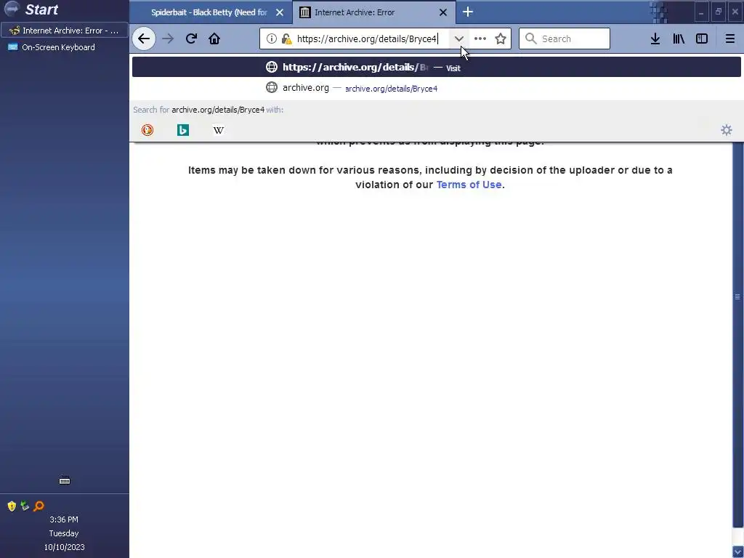Open page actions three-dot menu
This screenshot has width=744, height=558.
pyautogui.click(x=480, y=39)
